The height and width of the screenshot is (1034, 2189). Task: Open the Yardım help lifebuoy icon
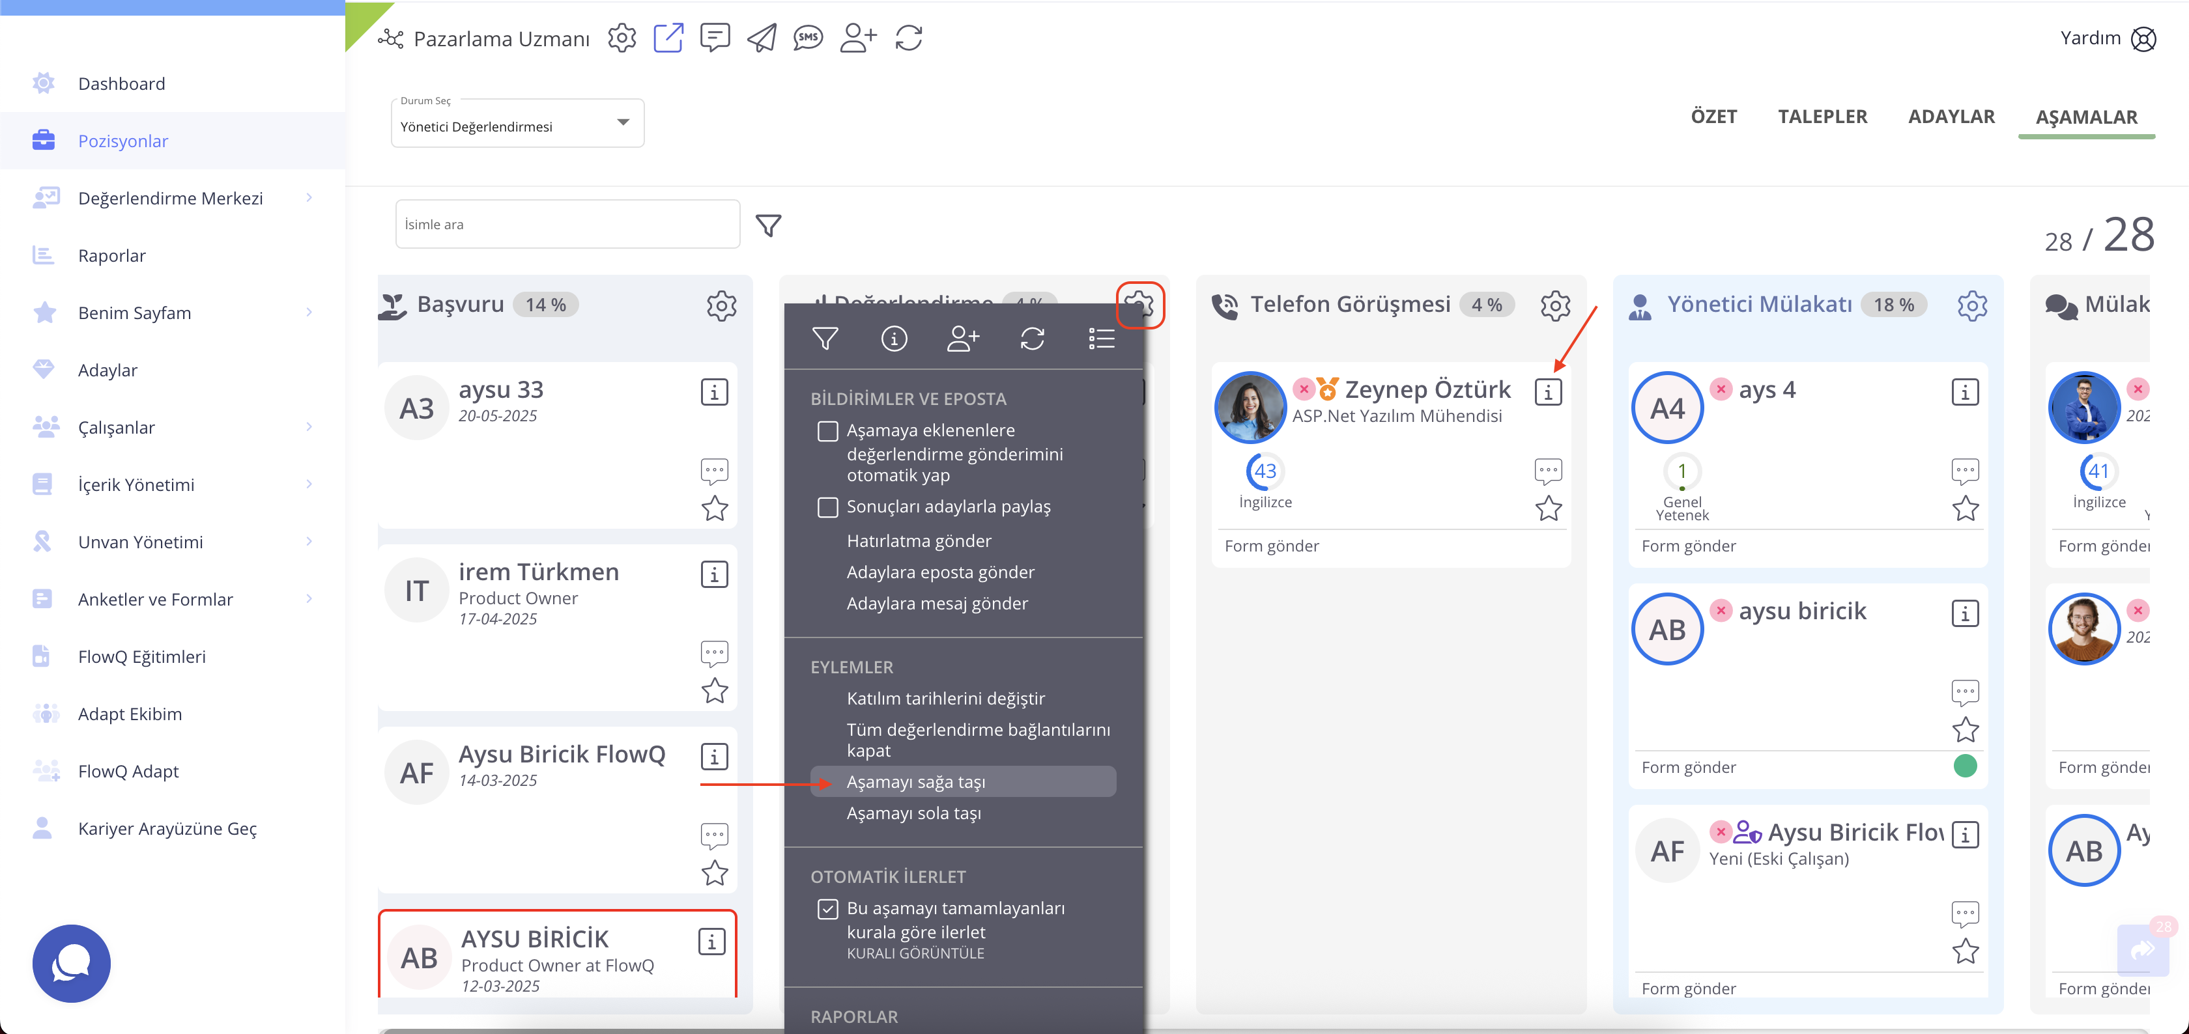pos(2144,39)
